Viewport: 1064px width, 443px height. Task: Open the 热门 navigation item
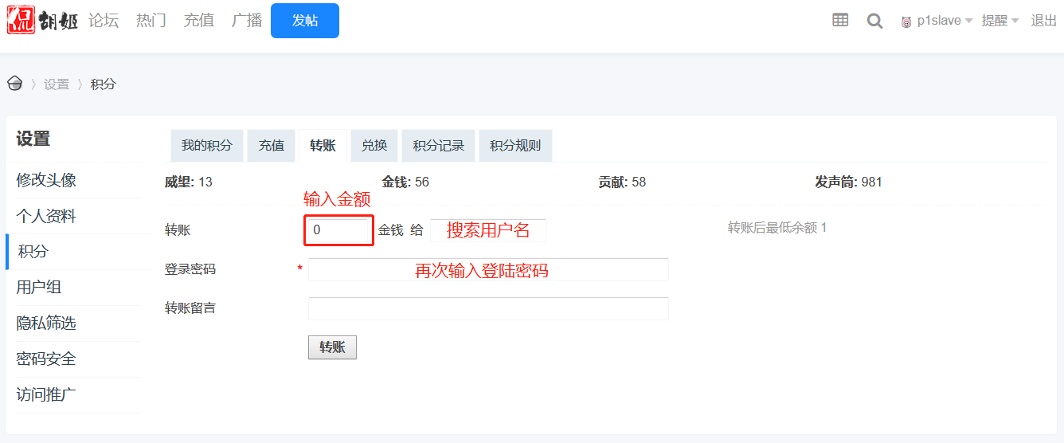(x=151, y=21)
